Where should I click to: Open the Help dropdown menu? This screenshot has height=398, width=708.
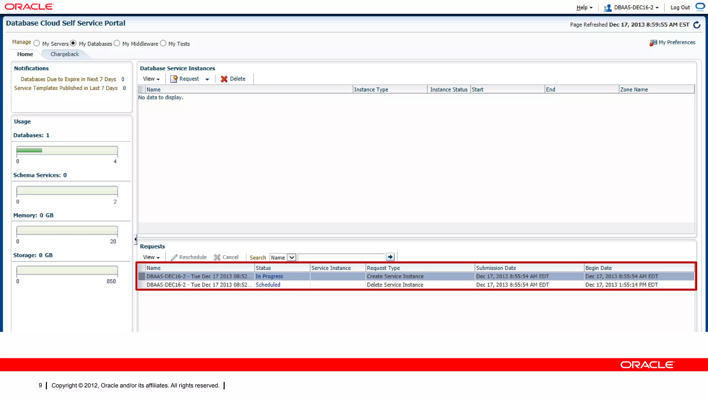584,7
